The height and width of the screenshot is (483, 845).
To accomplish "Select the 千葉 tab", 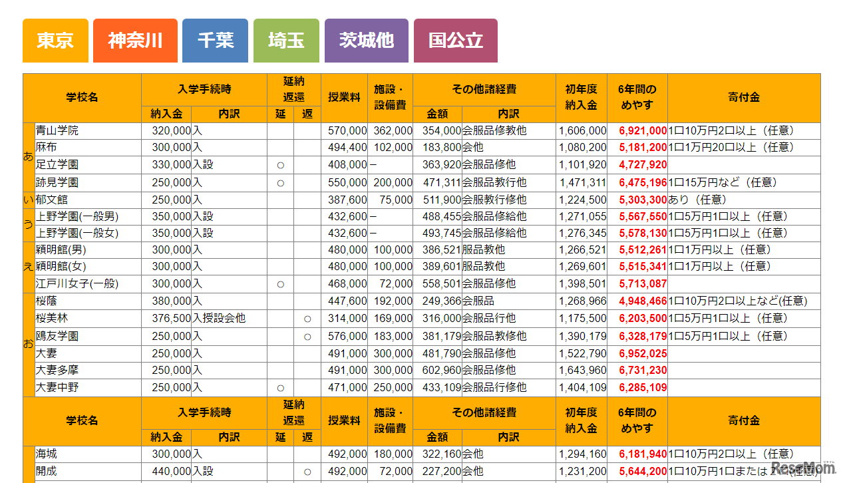I will click(x=215, y=41).
